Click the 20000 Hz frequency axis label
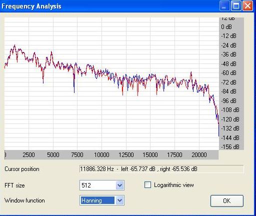The image size is (256, 216). [199, 155]
